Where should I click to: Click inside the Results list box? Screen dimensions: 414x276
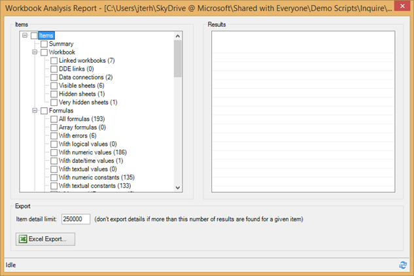(x=303, y=111)
